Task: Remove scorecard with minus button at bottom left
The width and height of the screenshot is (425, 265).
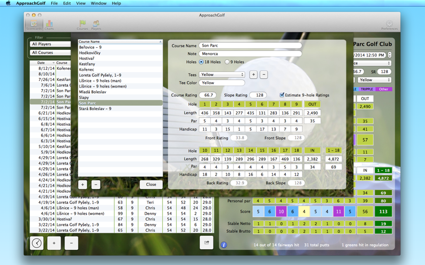Action: tap(71, 243)
